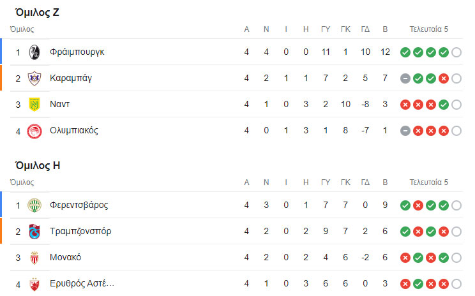Click Φράιμπουργκ's empty upcoming match circle

click(456, 52)
